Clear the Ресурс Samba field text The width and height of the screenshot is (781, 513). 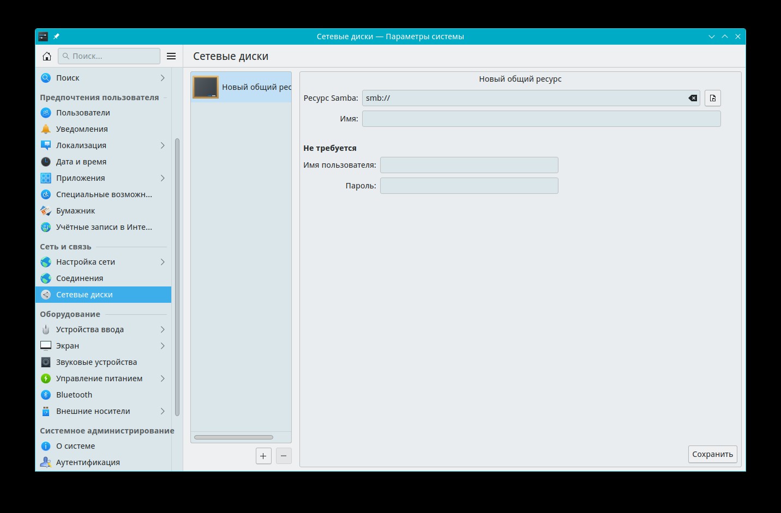click(x=693, y=98)
